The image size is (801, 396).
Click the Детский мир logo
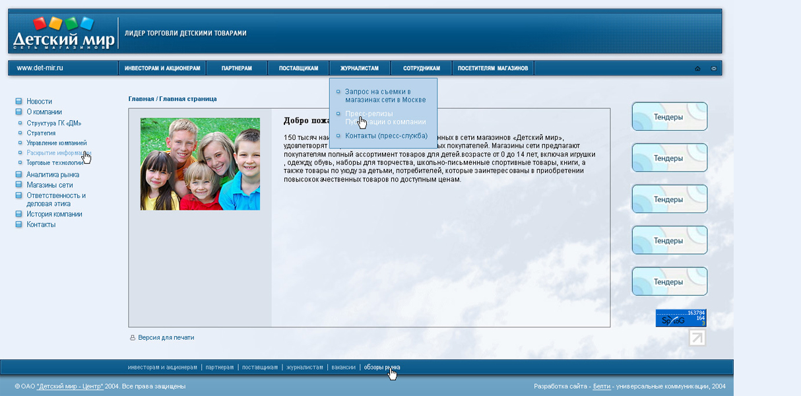click(x=63, y=33)
